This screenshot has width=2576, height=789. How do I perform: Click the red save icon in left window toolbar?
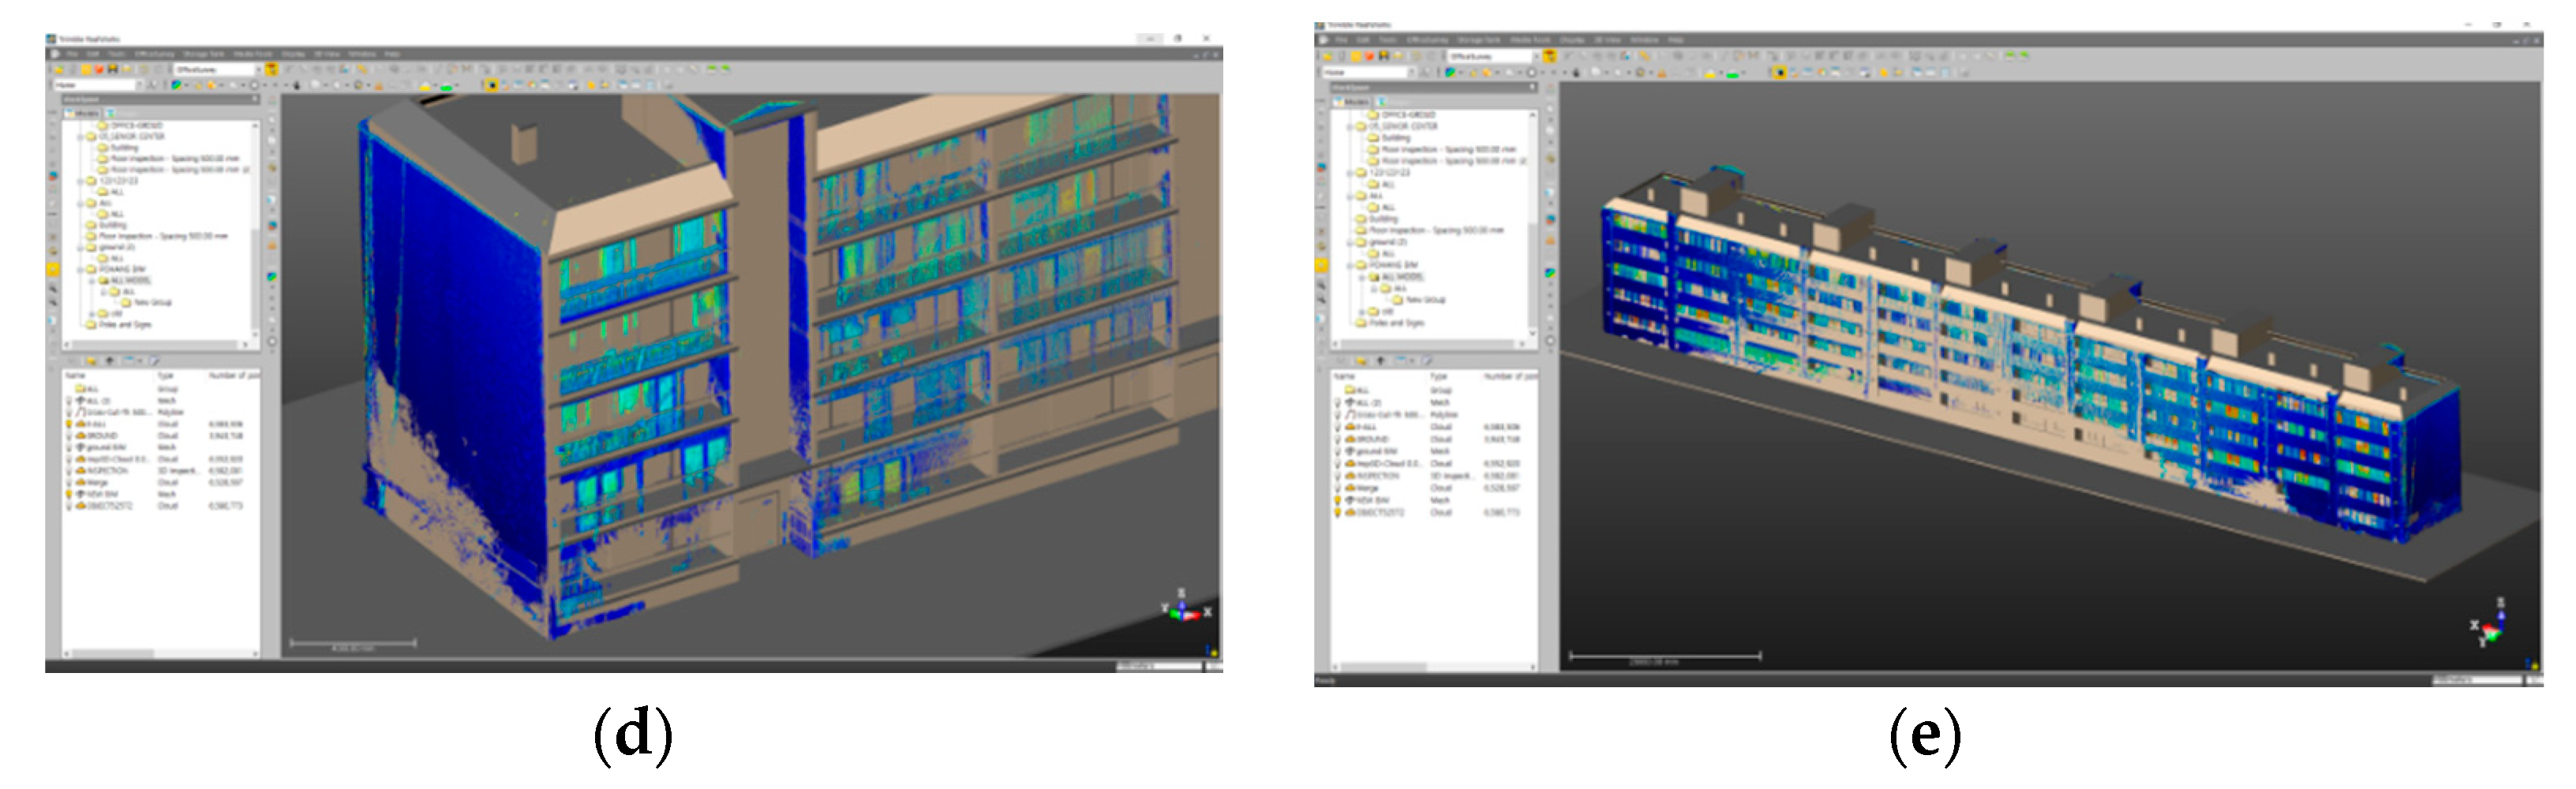pyautogui.click(x=99, y=70)
